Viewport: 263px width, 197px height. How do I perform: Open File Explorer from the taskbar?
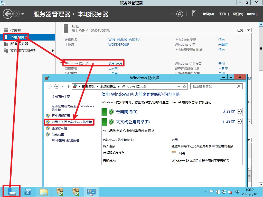[44, 192]
